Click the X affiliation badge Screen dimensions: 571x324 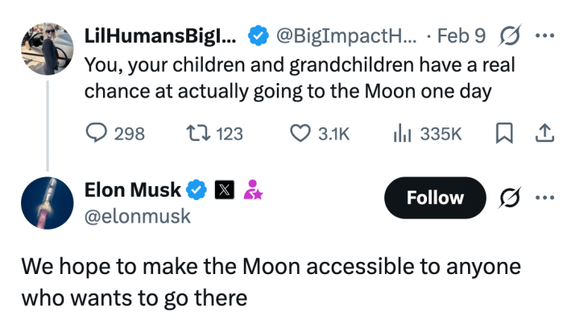click(226, 190)
